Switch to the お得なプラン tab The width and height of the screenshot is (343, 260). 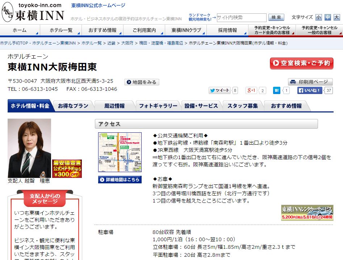click(x=73, y=106)
